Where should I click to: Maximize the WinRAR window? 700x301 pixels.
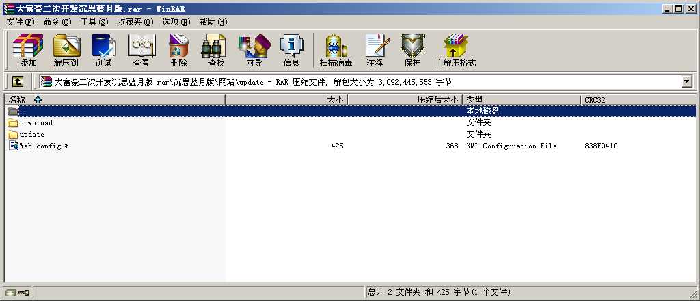tap(679, 8)
